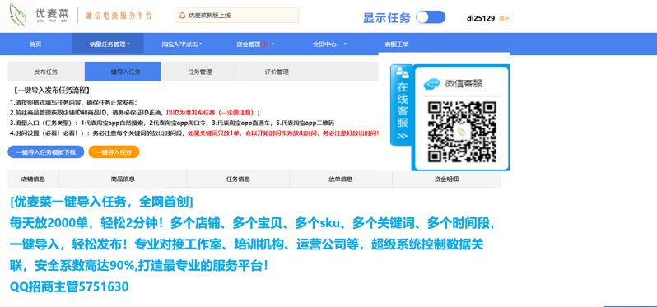Click 一键导入任务模板下载 button
This screenshot has height=307, width=657.
(46, 152)
